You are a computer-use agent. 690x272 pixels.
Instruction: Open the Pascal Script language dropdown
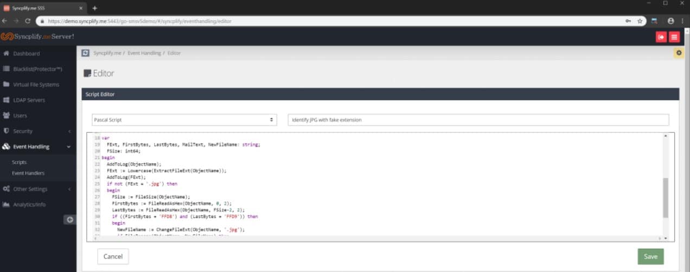(x=184, y=120)
